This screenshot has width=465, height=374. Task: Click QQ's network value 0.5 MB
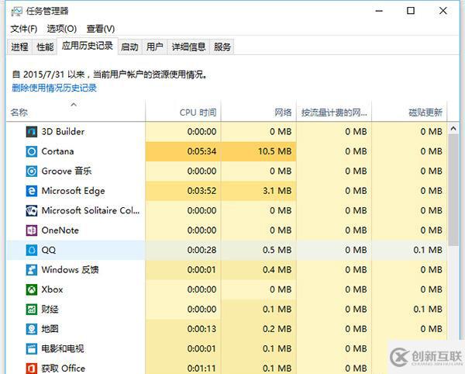[277, 250]
